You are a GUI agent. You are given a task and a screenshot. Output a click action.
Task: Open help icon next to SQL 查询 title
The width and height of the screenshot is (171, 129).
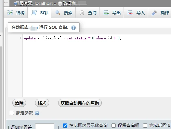73,28
